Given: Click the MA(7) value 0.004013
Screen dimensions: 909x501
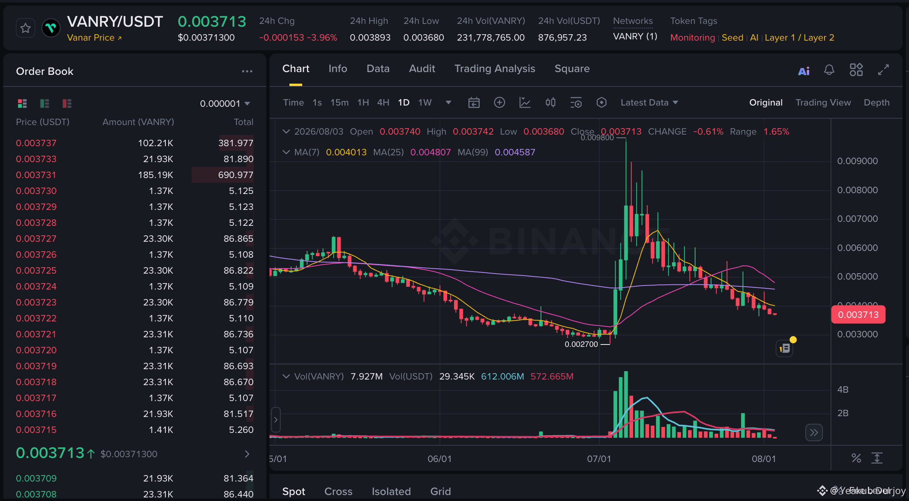Looking at the screenshot, I should (x=346, y=152).
